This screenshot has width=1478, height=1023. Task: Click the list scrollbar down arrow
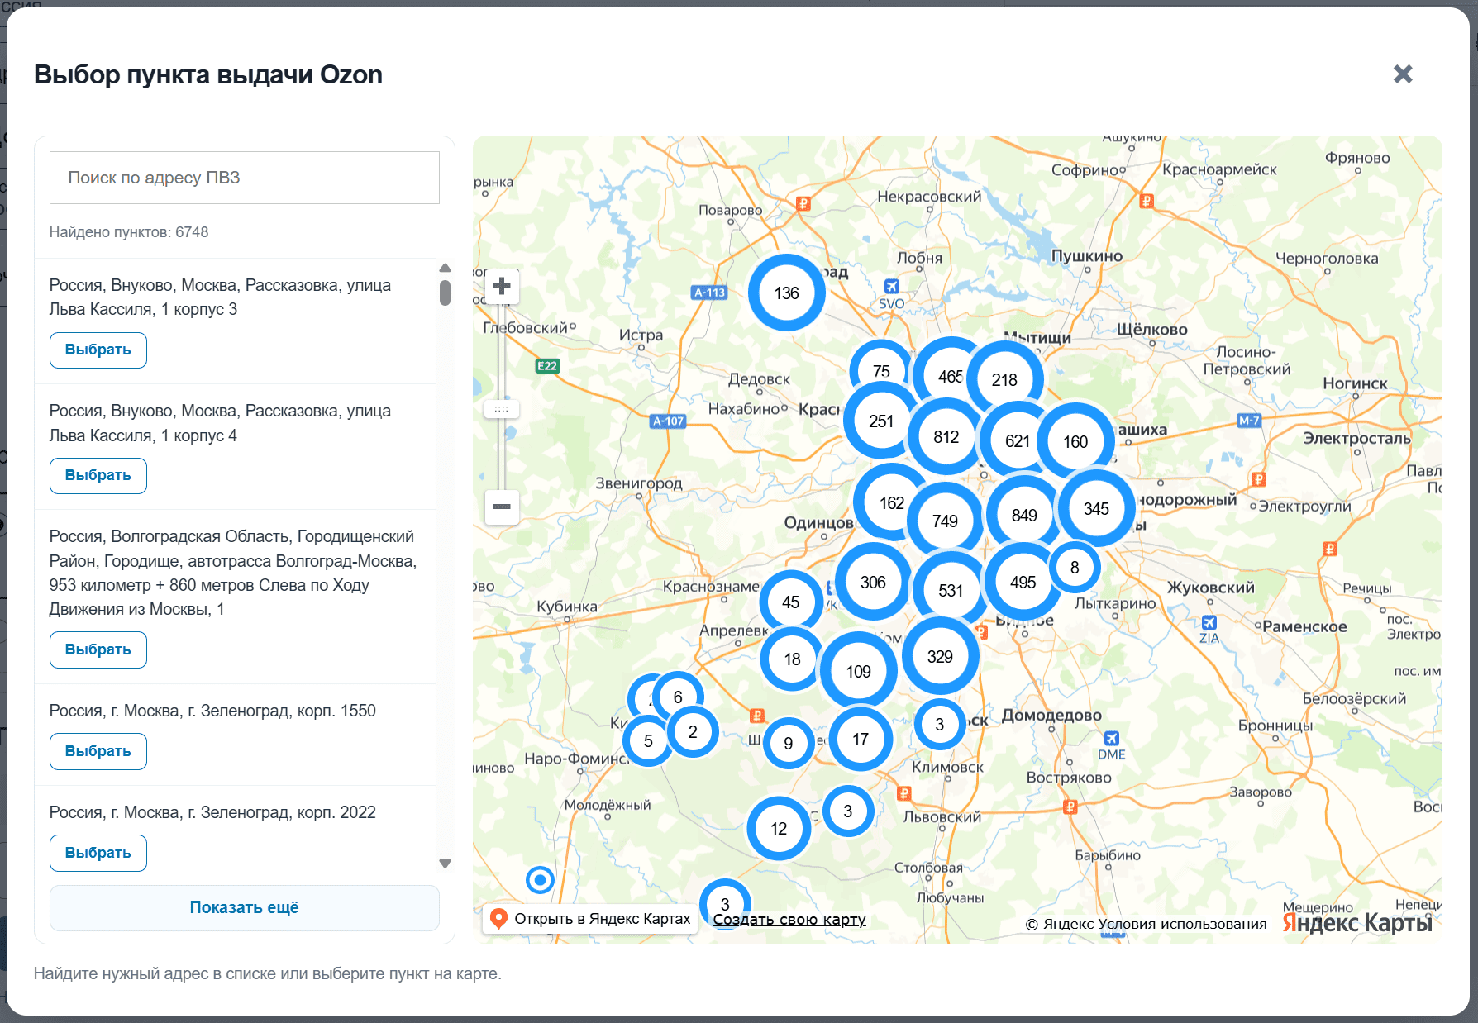coord(445,864)
